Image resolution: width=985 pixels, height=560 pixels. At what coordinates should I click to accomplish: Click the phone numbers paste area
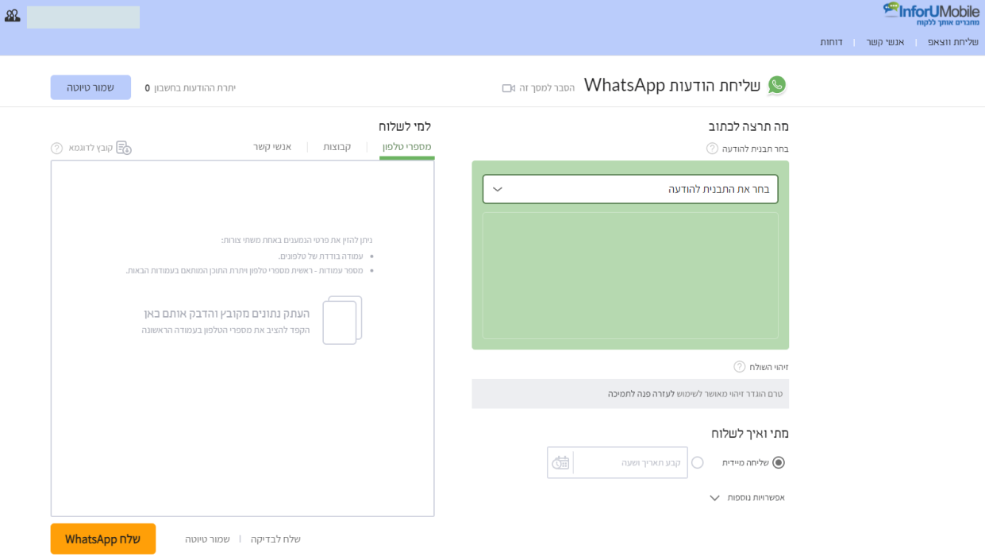point(243,338)
